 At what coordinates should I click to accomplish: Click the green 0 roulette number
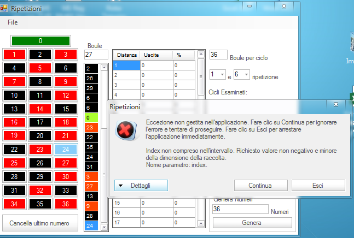point(40,41)
